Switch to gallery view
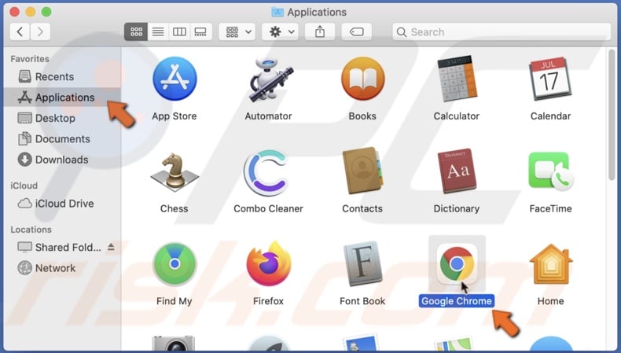Viewport: 621px width, 353px height. (x=200, y=31)
